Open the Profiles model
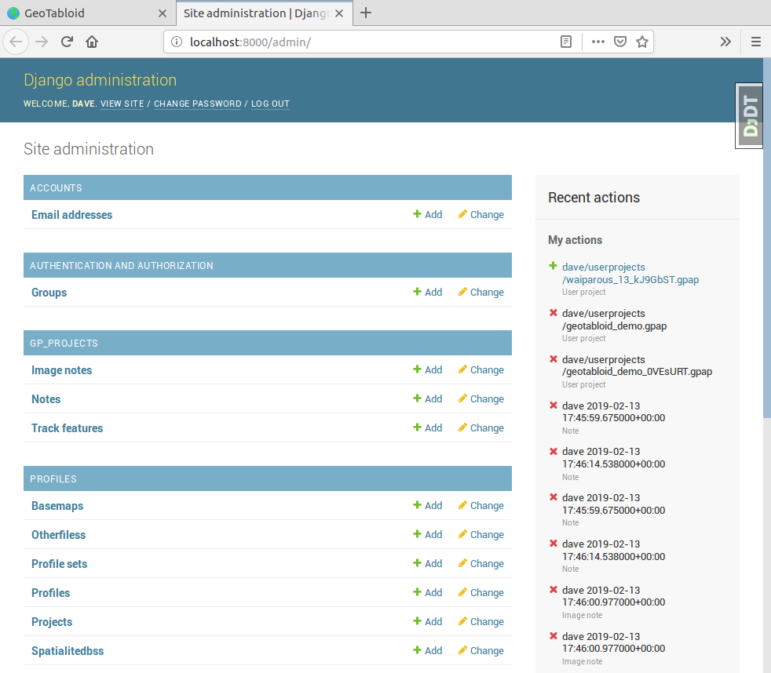This screenshot has height=673, width=771. 51,592
